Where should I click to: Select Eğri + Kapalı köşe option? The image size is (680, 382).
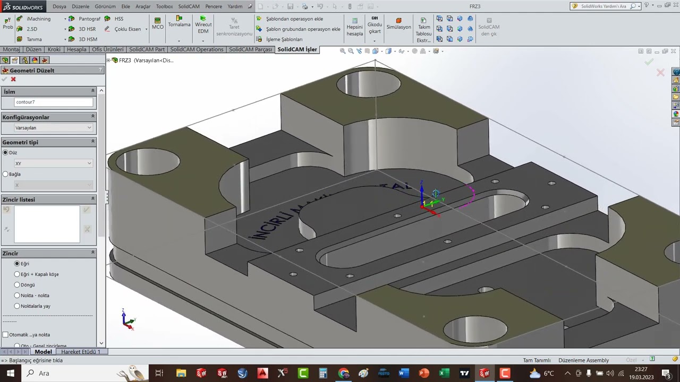(17, 274)
